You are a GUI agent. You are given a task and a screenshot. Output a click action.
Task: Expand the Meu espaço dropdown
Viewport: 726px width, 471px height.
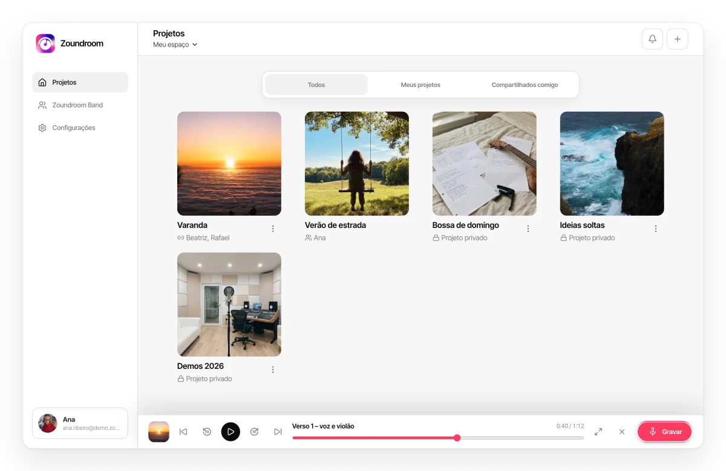click(175, 45)
